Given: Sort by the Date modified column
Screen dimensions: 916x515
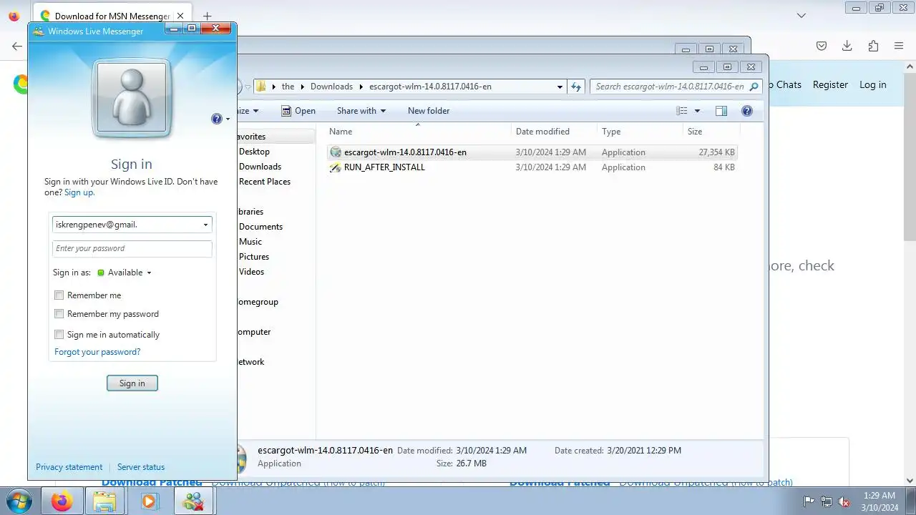Looking at the screenshot, I should (x=555, y=132).
